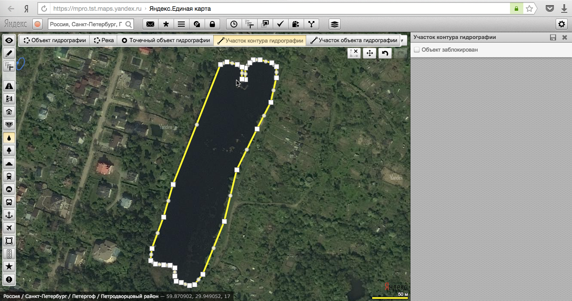This screenshot has width=572, height=301.
Task: Click the green secure lock icon
Action: (x=516, y=9)
